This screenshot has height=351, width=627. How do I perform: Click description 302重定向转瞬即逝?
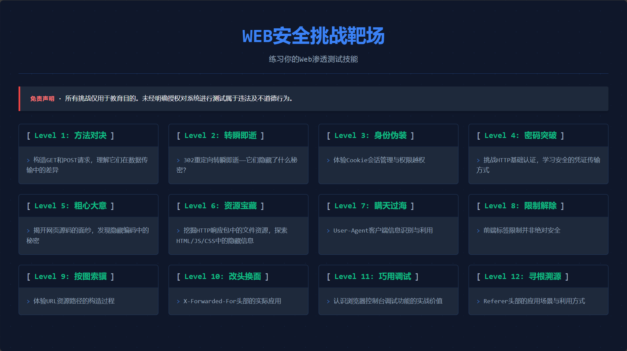237,165
